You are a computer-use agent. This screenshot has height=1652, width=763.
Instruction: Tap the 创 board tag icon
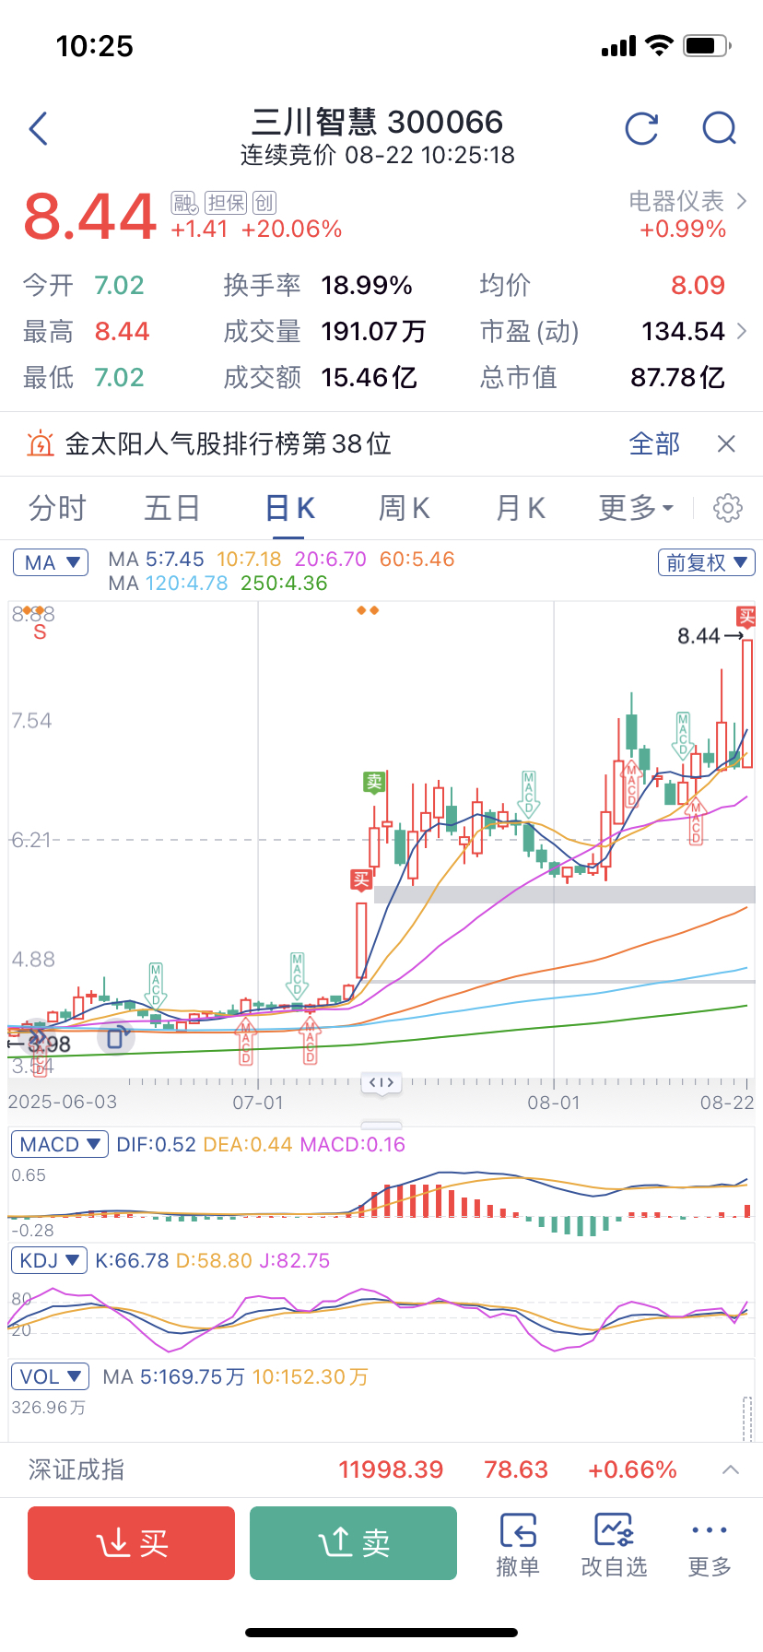(x=264, y=203)
